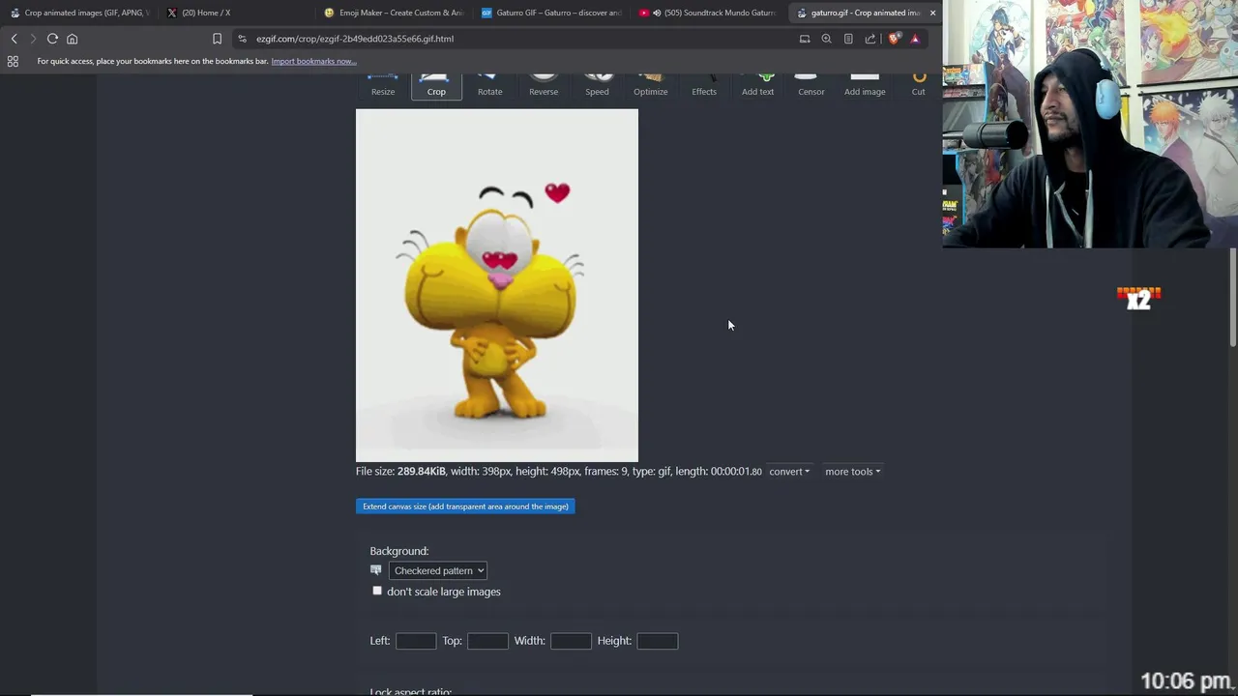The height and width of the screenshot is (696, 1238).
Task: Open the Add text tool
Action: point(757,86)
